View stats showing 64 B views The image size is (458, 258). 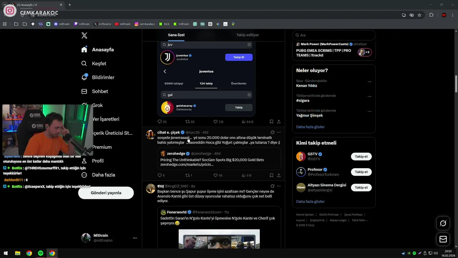coord(247,122)
